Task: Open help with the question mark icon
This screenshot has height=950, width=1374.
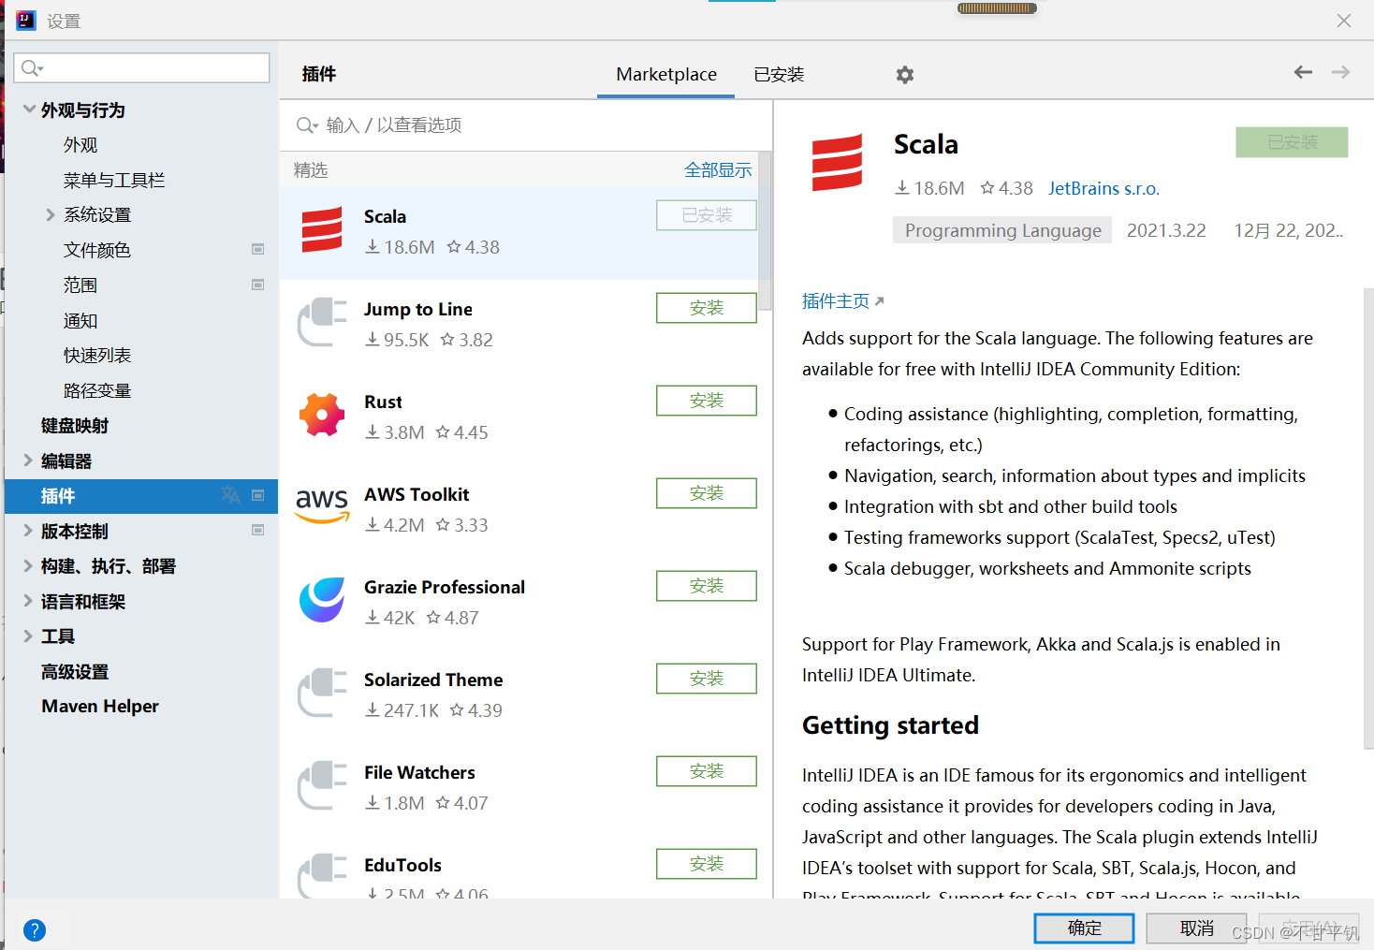Action: 34,929
